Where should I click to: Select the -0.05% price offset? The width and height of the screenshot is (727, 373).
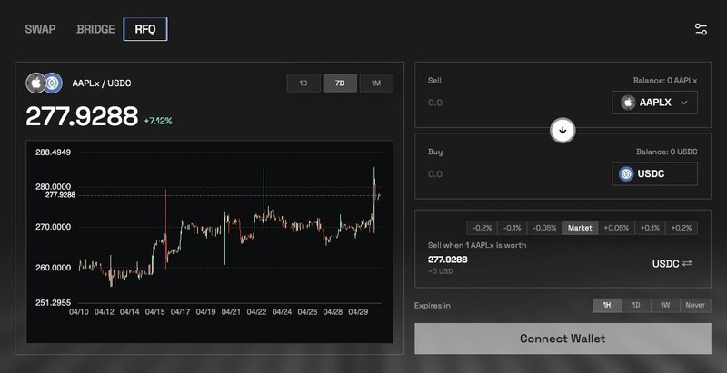pos(544,228)
